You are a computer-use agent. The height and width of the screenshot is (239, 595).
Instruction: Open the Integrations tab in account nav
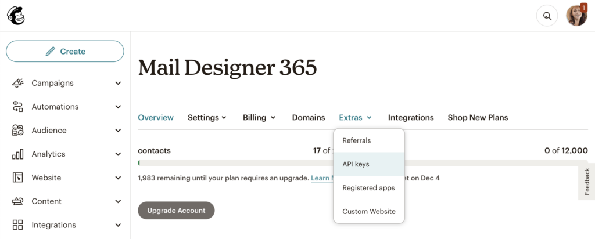click(411, 117)
